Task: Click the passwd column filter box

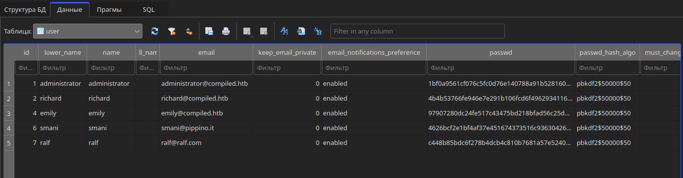Action: [501, 68]
